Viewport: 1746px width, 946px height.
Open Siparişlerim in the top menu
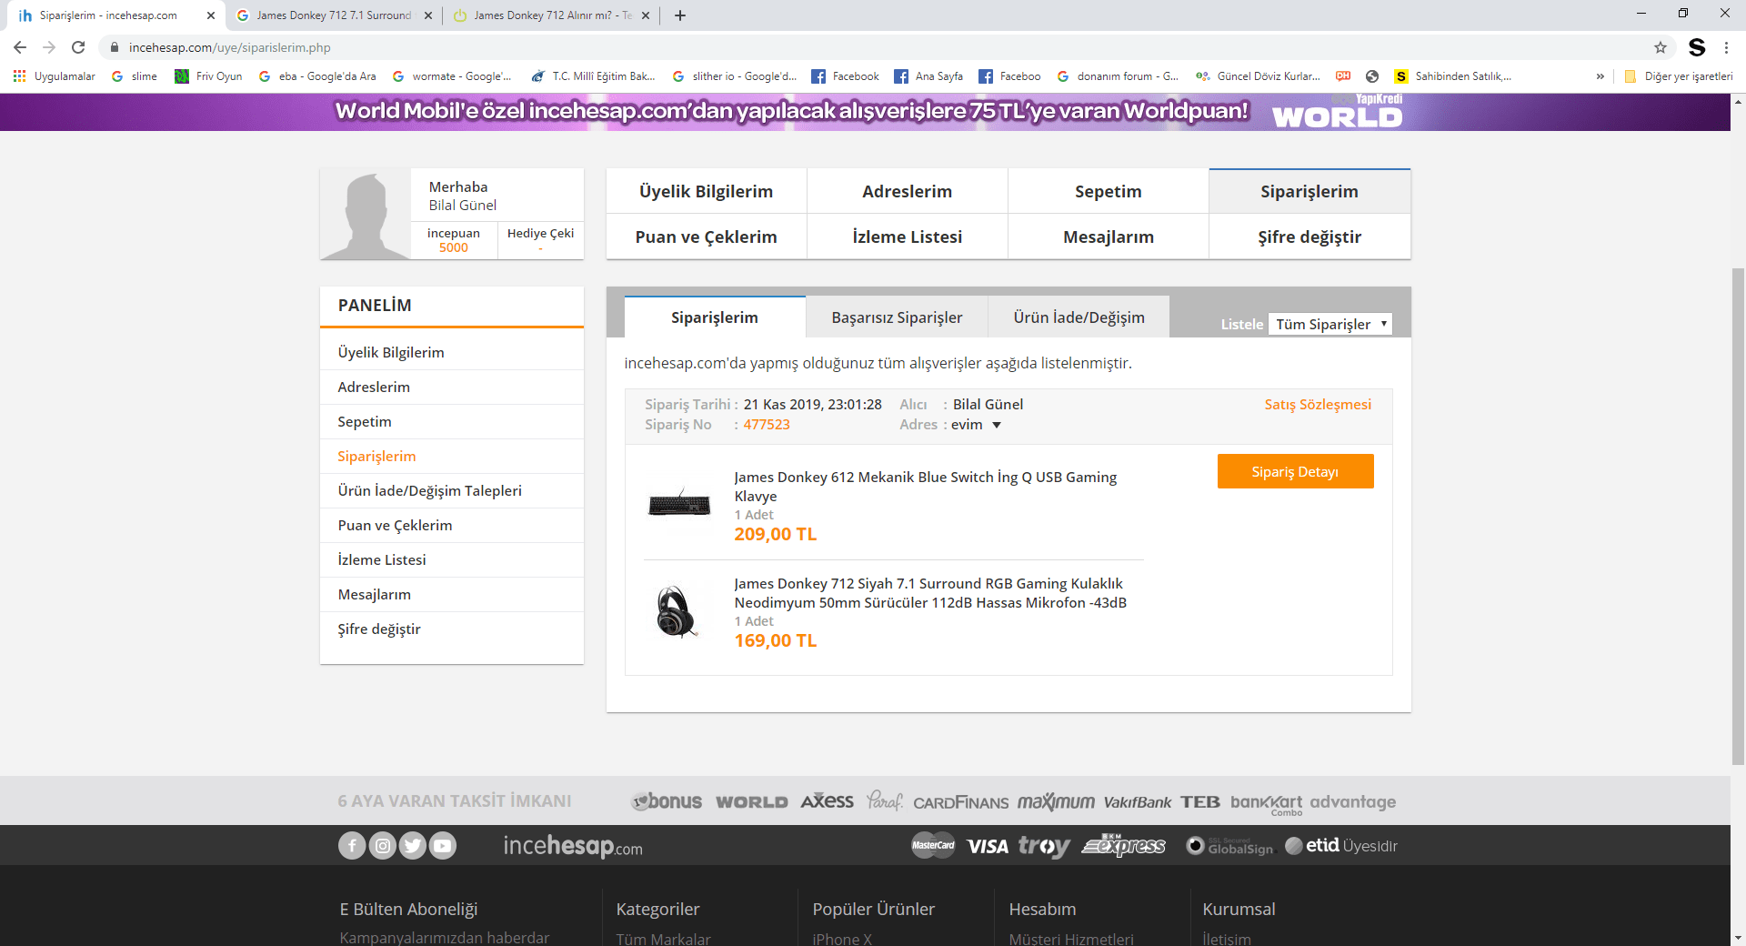(1309, 191)
